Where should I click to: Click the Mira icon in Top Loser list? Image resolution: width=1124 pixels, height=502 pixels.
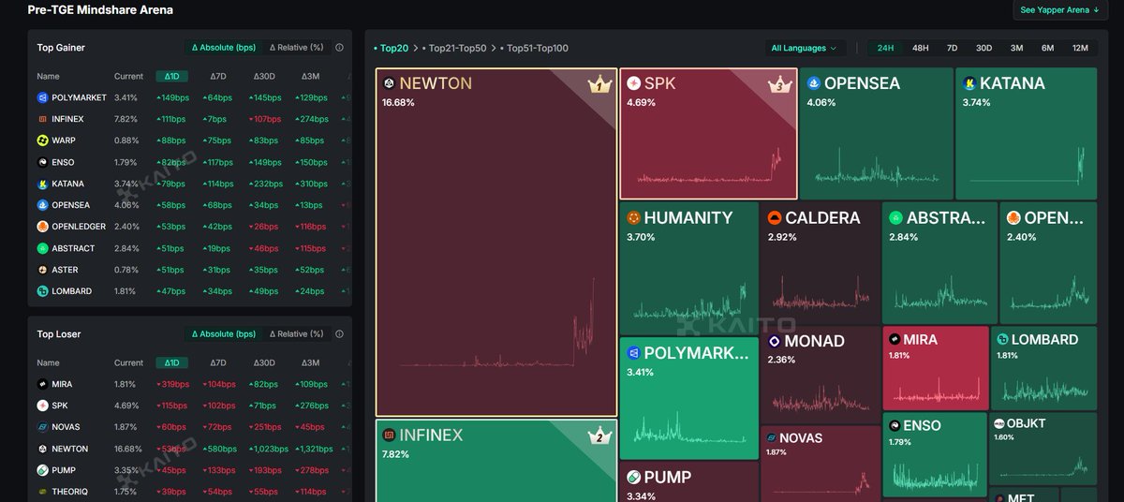(x=42, y=384)
